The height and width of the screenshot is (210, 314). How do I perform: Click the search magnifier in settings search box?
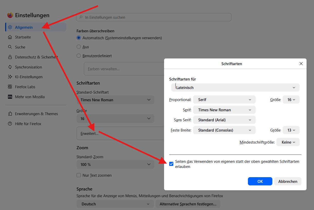point(81,17)
